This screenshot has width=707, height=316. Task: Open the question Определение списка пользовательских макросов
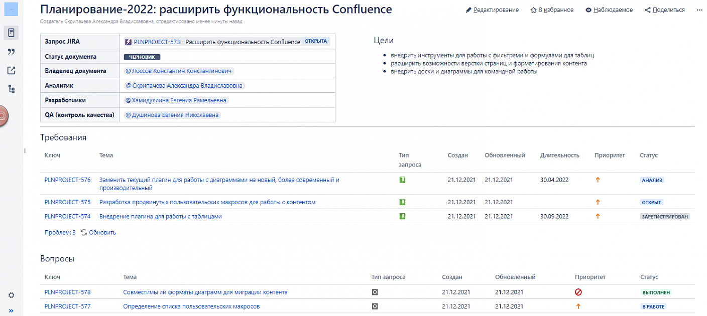pos(191,306)
